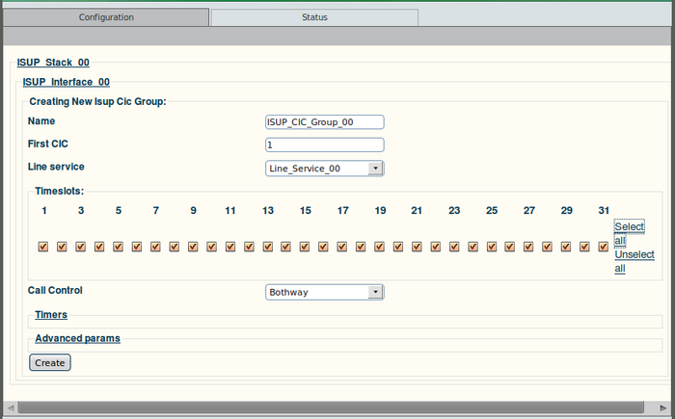This screenshot has width=675, height=419.
Task: Switch to the Configuration tab
Action: click(x=106, y=17)
